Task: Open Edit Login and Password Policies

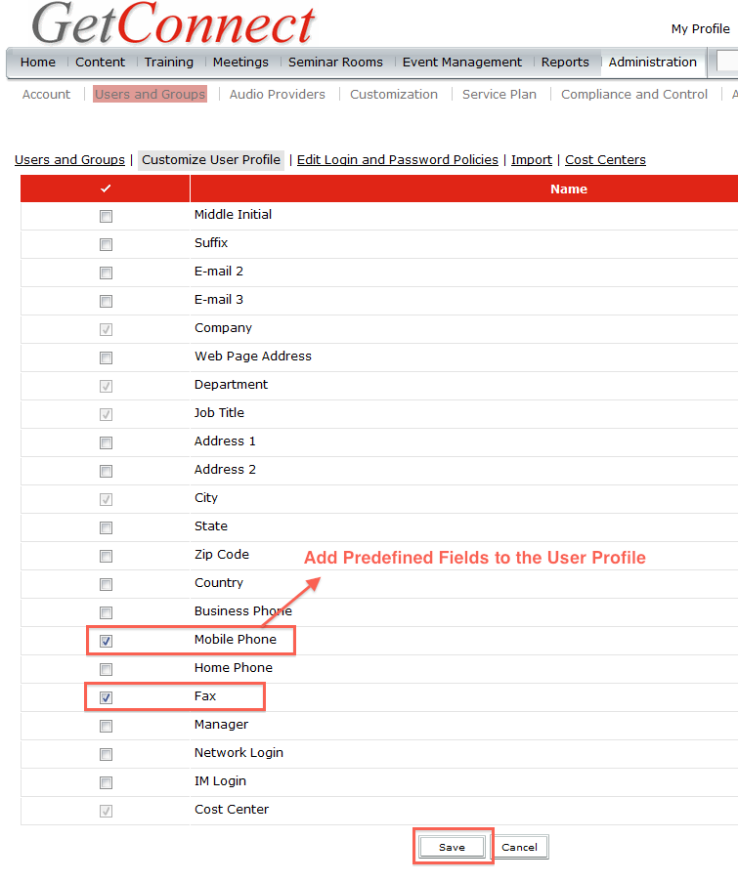Action: (x=397, y=159)
